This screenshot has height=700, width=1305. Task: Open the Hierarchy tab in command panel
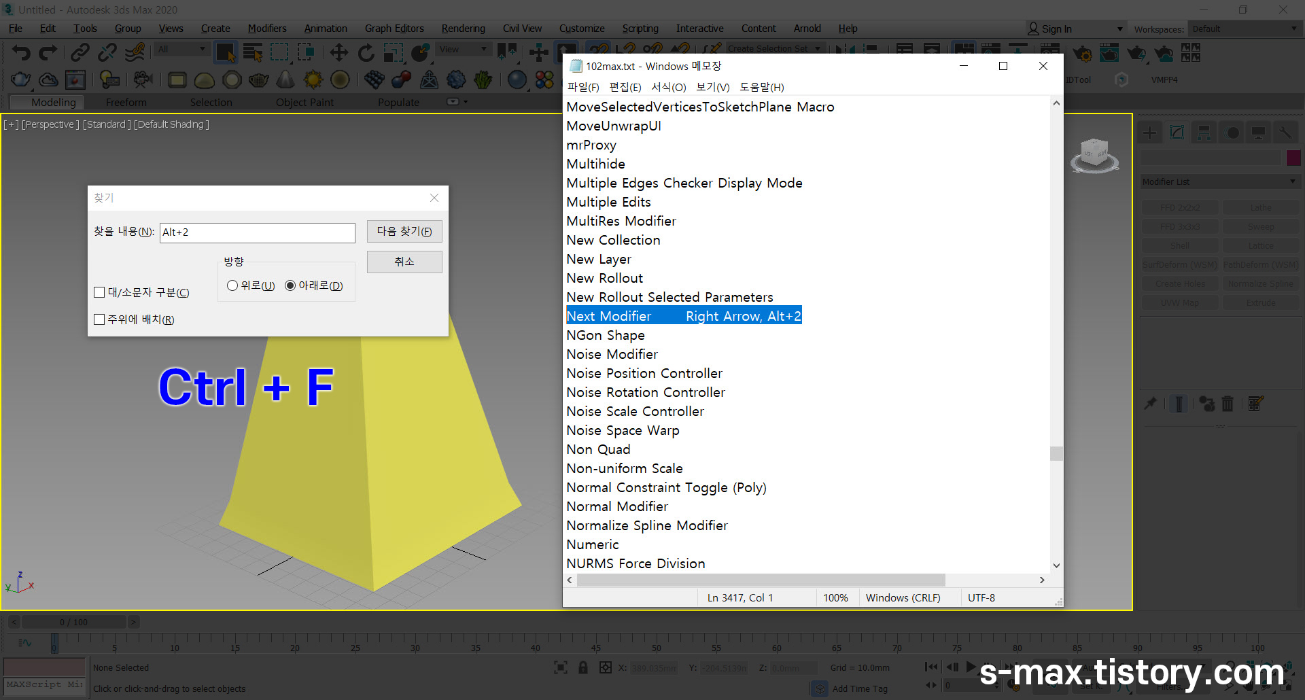pos(1204,133)
